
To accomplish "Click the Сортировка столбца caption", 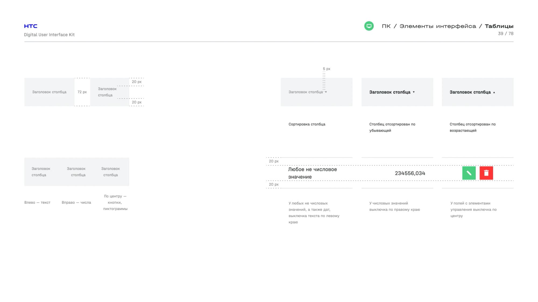I will pos(307,124).
